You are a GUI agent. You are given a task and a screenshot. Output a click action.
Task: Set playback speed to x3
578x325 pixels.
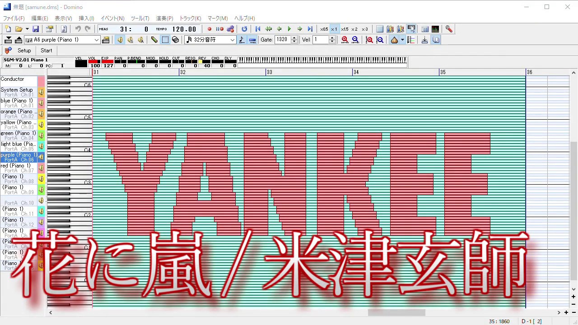click(365, 29)
